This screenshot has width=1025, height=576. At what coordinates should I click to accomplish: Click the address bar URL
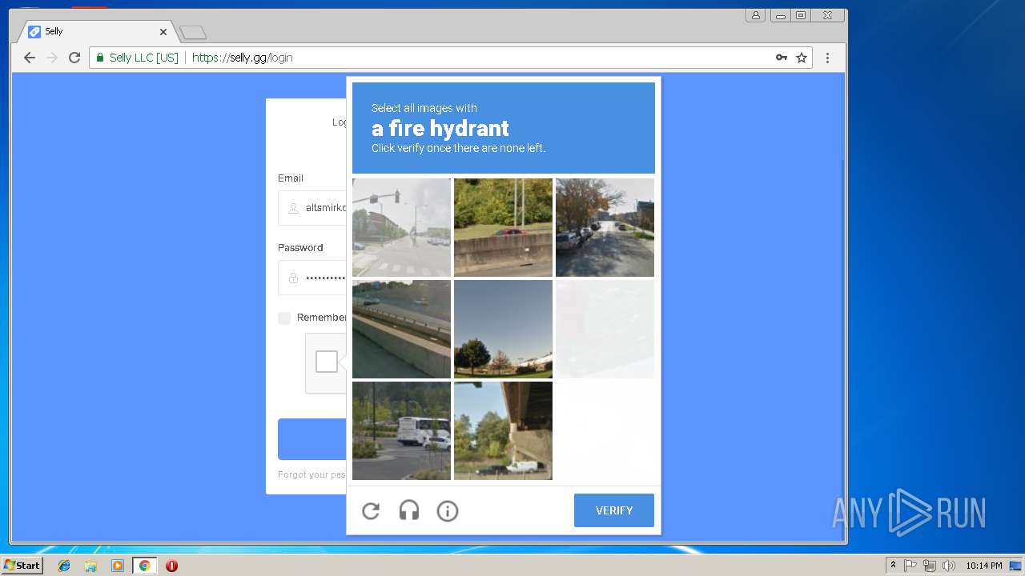pos(242,58)
